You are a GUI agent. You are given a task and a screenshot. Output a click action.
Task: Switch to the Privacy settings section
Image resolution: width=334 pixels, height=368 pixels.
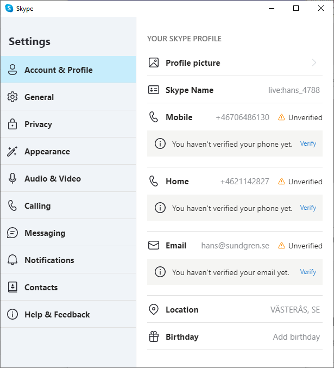click(x=68, y=124)
